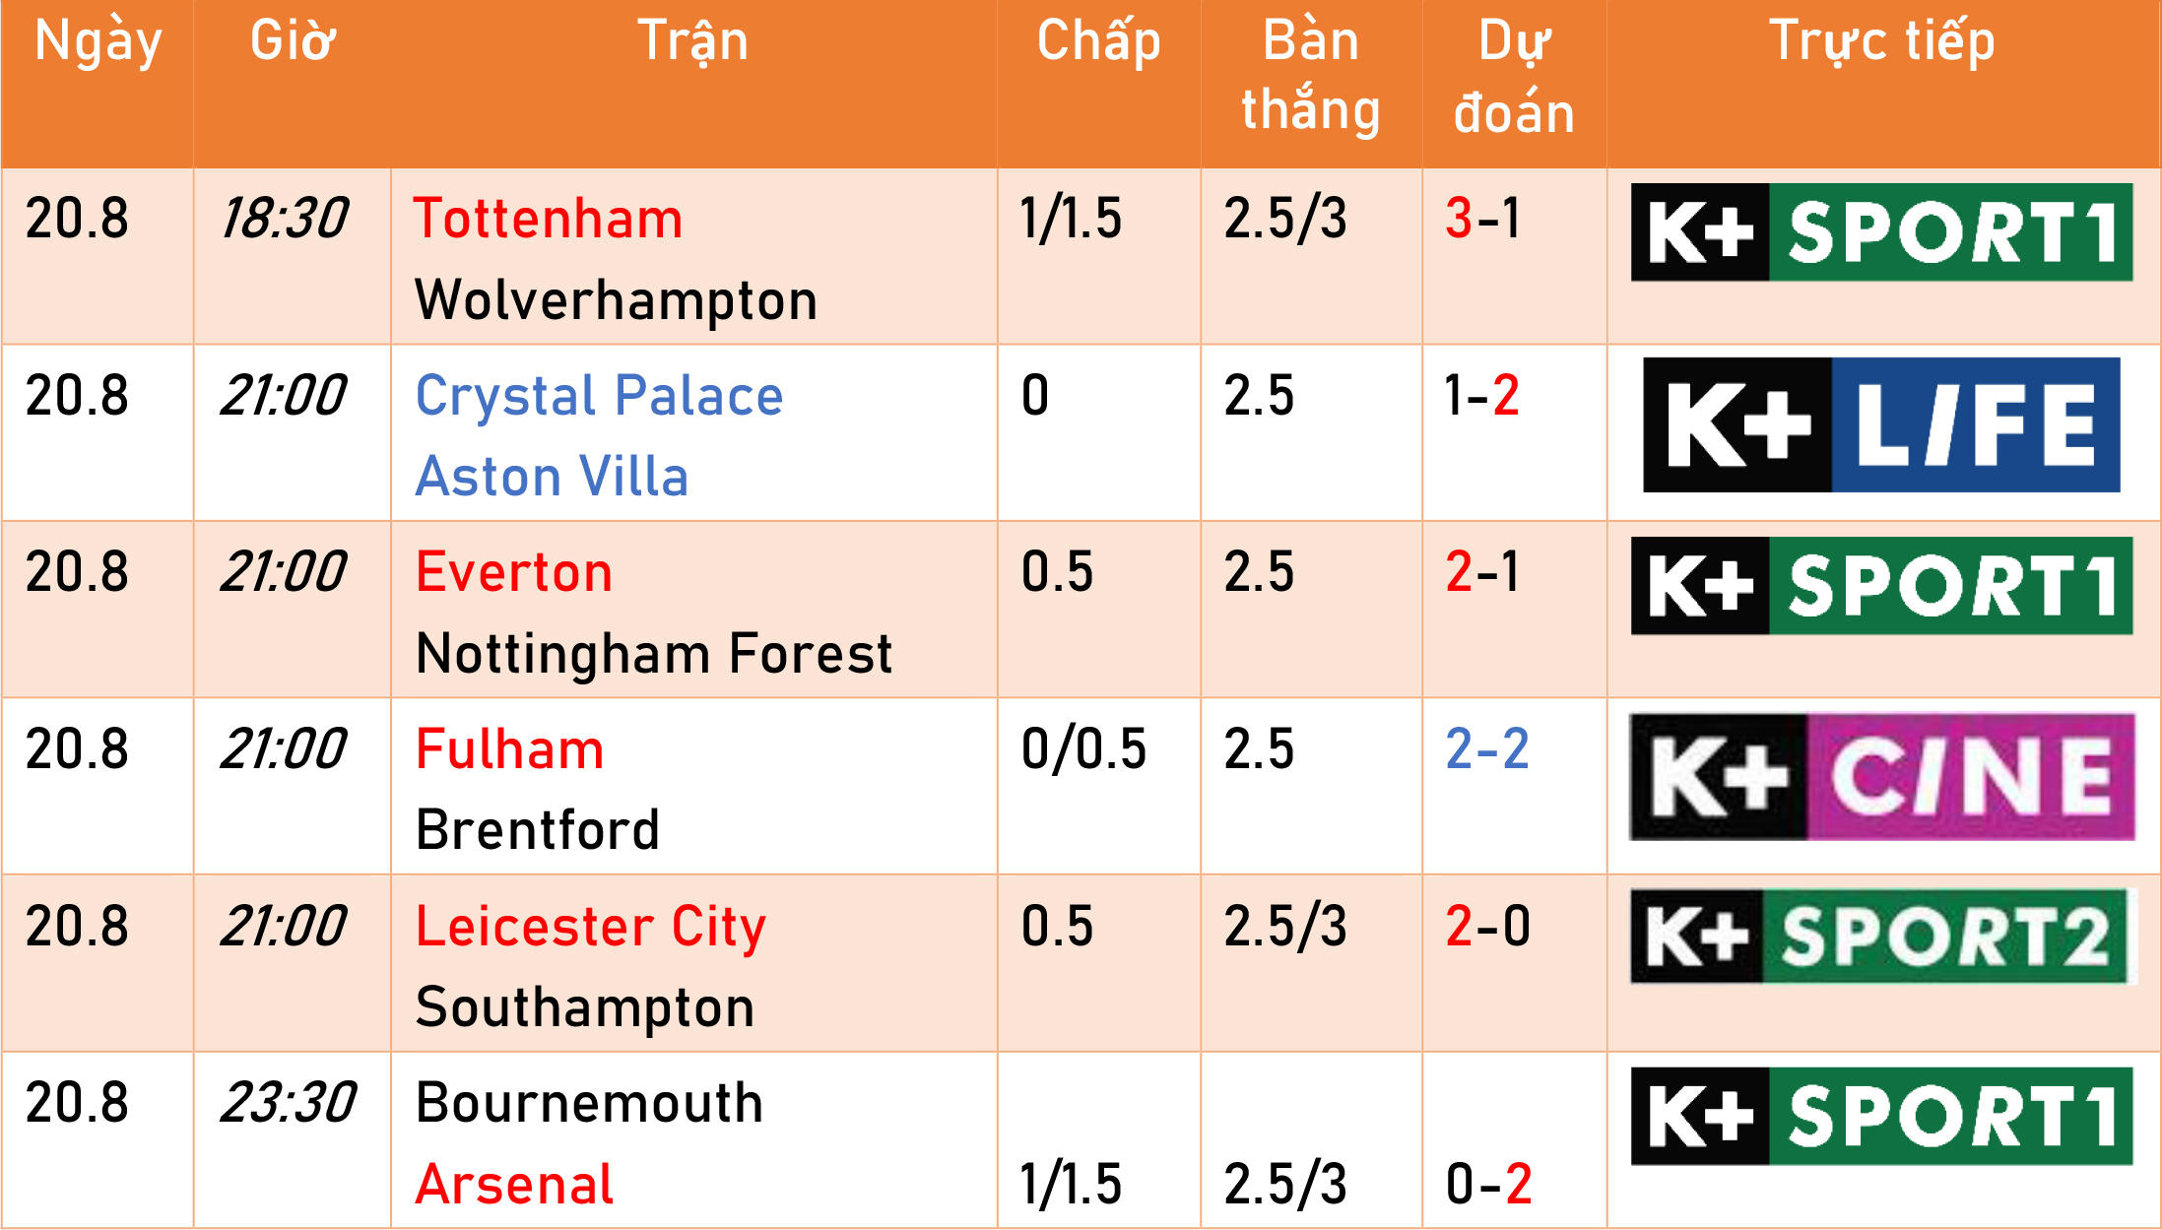Click the K+ LIFE channel logo
This screenshot has height=1230, width=2162.
[1881, 424]
